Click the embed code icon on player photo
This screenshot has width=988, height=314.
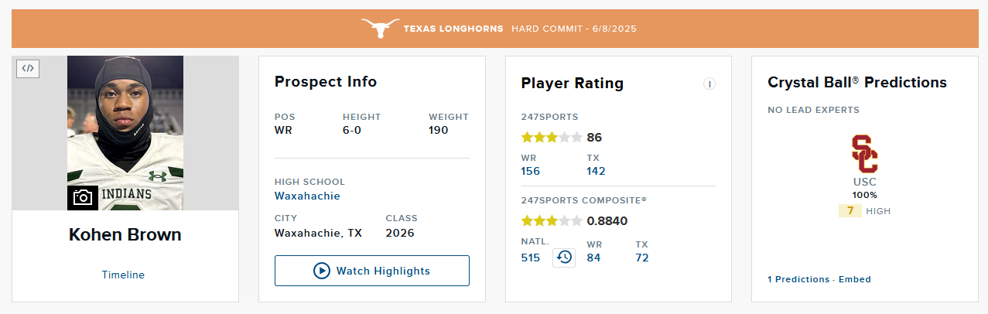point(28,68)
